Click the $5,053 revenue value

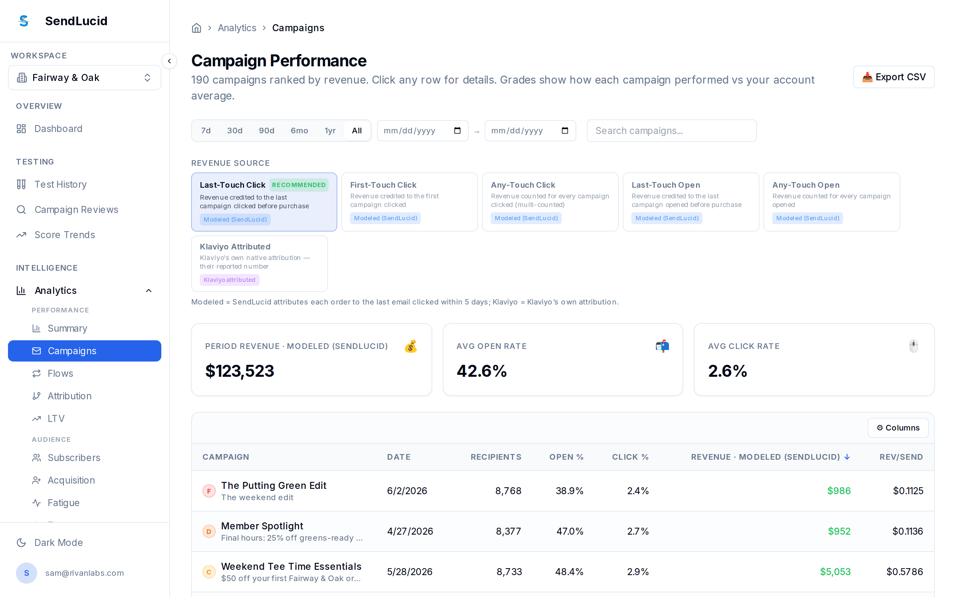click(835, 572)
